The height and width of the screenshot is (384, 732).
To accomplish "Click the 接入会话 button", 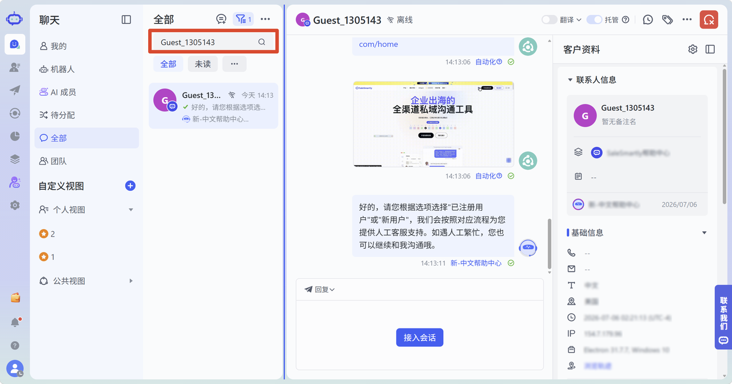I will coord(420,338).
